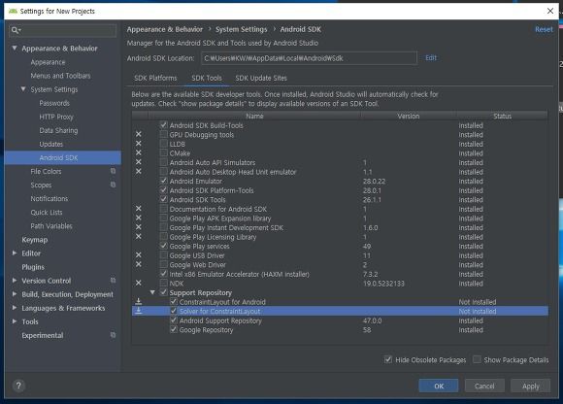Collapse the Appearance & Behavior section
The height and width of the screenshot is (404, 563).
pos(15,48)
